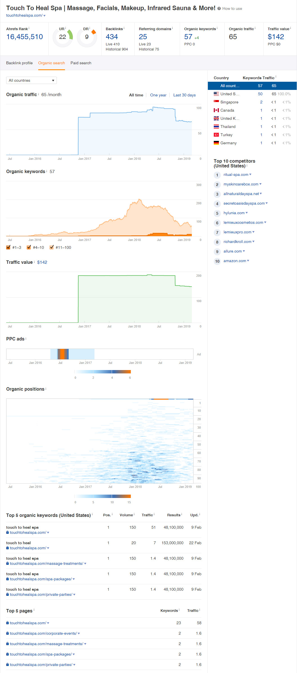Expand the ritual-spa.com competitor dropdown
The width and height of the screenshot is (297, 673).
tap(250, 174)
